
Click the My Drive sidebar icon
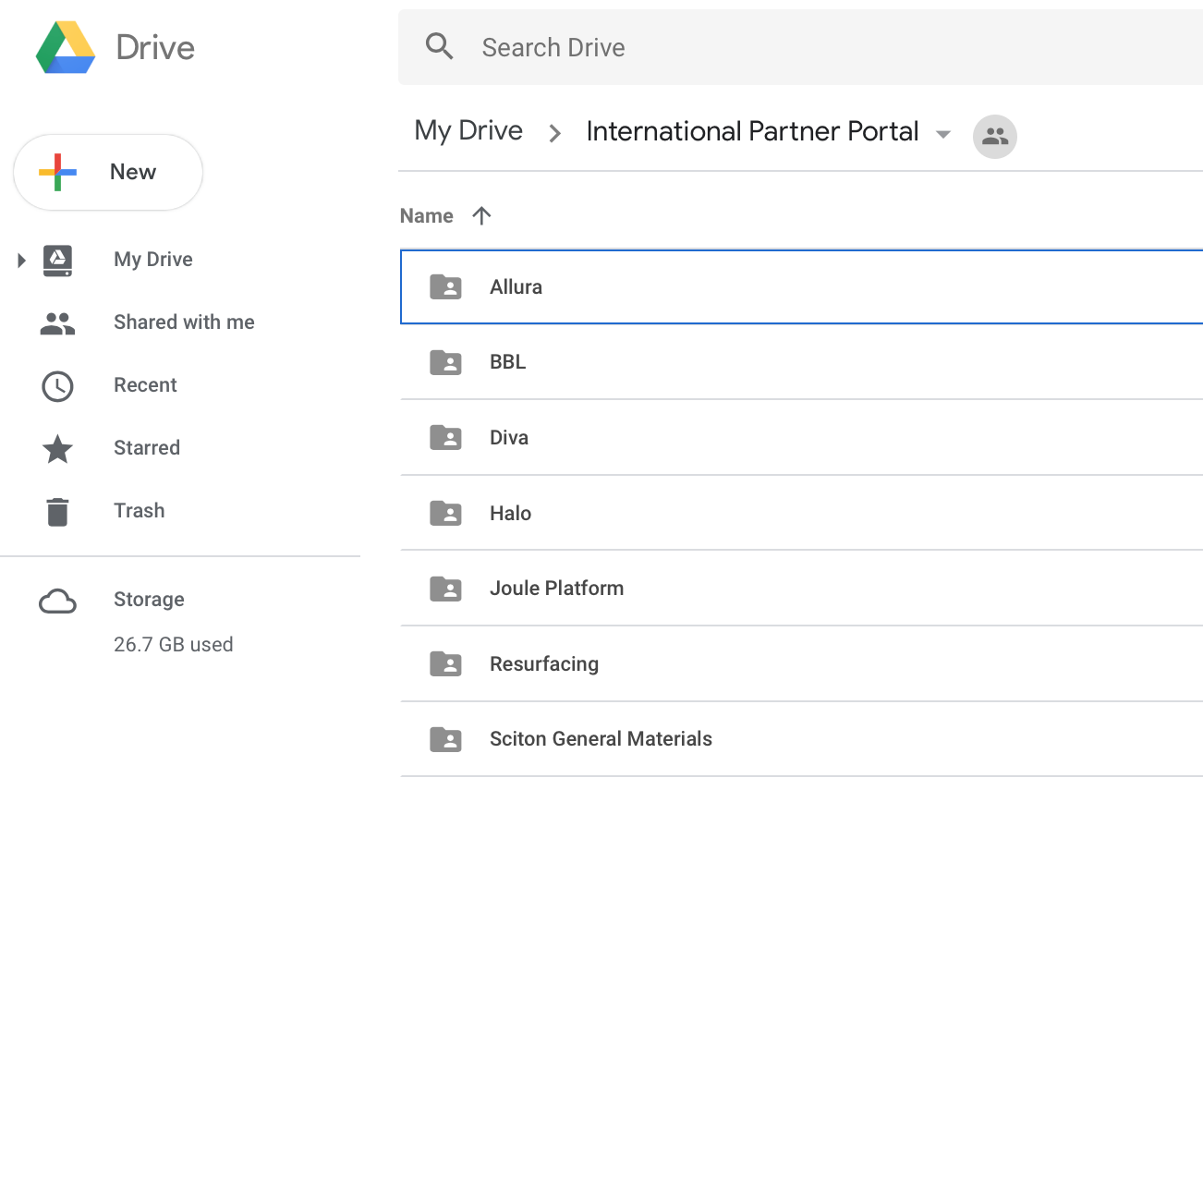[57, 261]
